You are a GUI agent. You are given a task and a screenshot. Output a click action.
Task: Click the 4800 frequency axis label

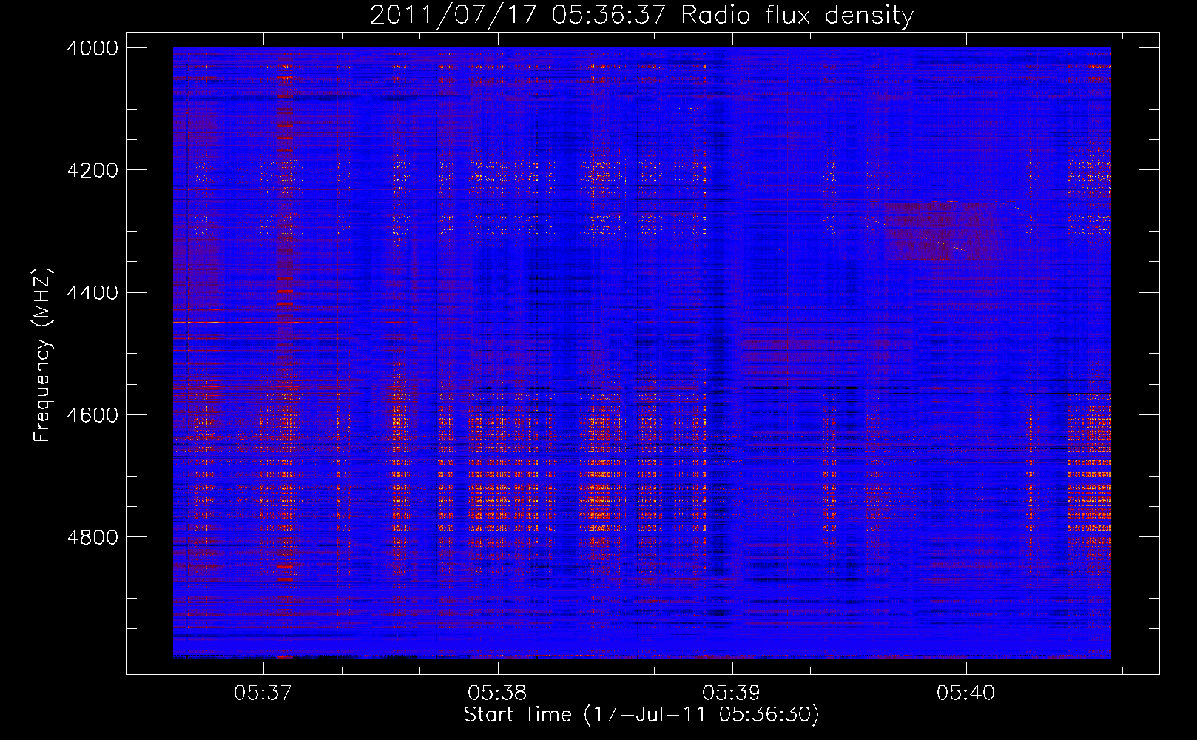[92, 537]
